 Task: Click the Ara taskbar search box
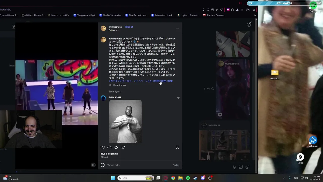pyautogui.click(x=136, y=178)
